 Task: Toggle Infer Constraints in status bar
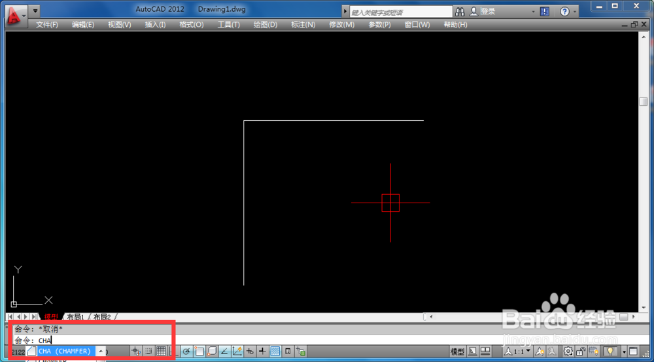(x=136, y=352)
